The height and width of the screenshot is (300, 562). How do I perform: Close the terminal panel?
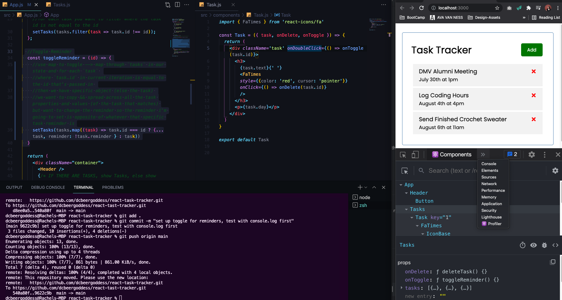(x=384, y=187)
